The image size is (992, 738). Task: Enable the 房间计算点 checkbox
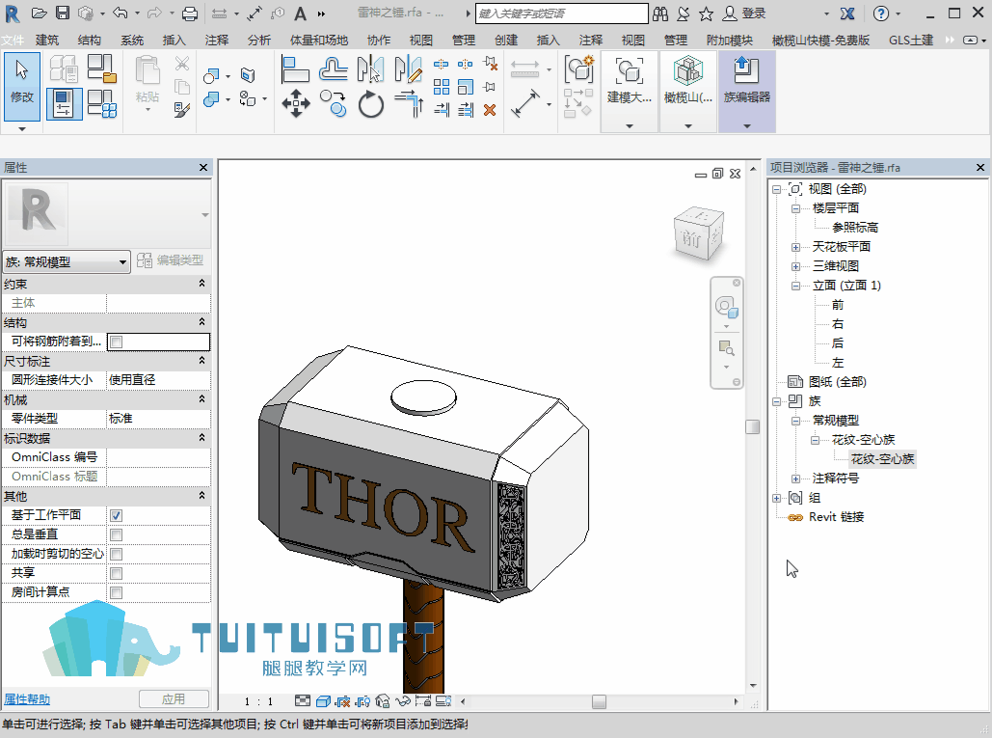(x=116, y=593)
